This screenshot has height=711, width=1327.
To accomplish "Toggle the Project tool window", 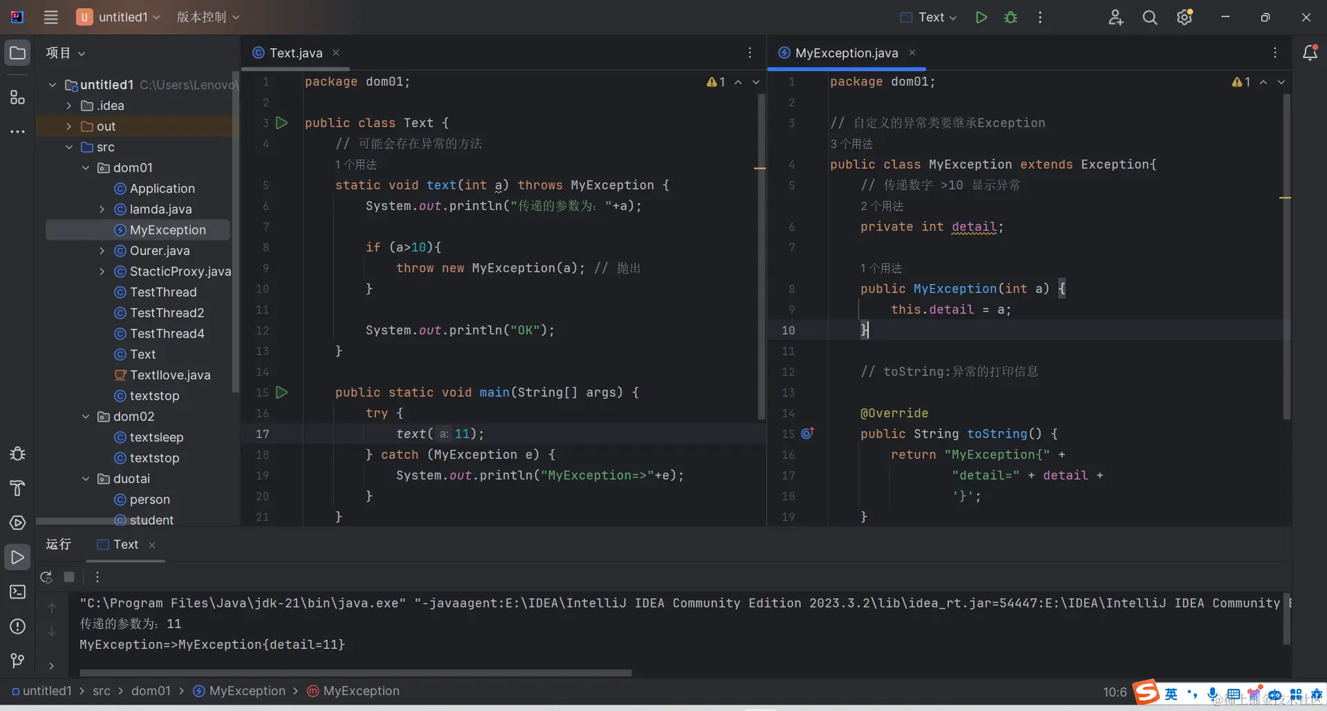I will pos(17,53).
